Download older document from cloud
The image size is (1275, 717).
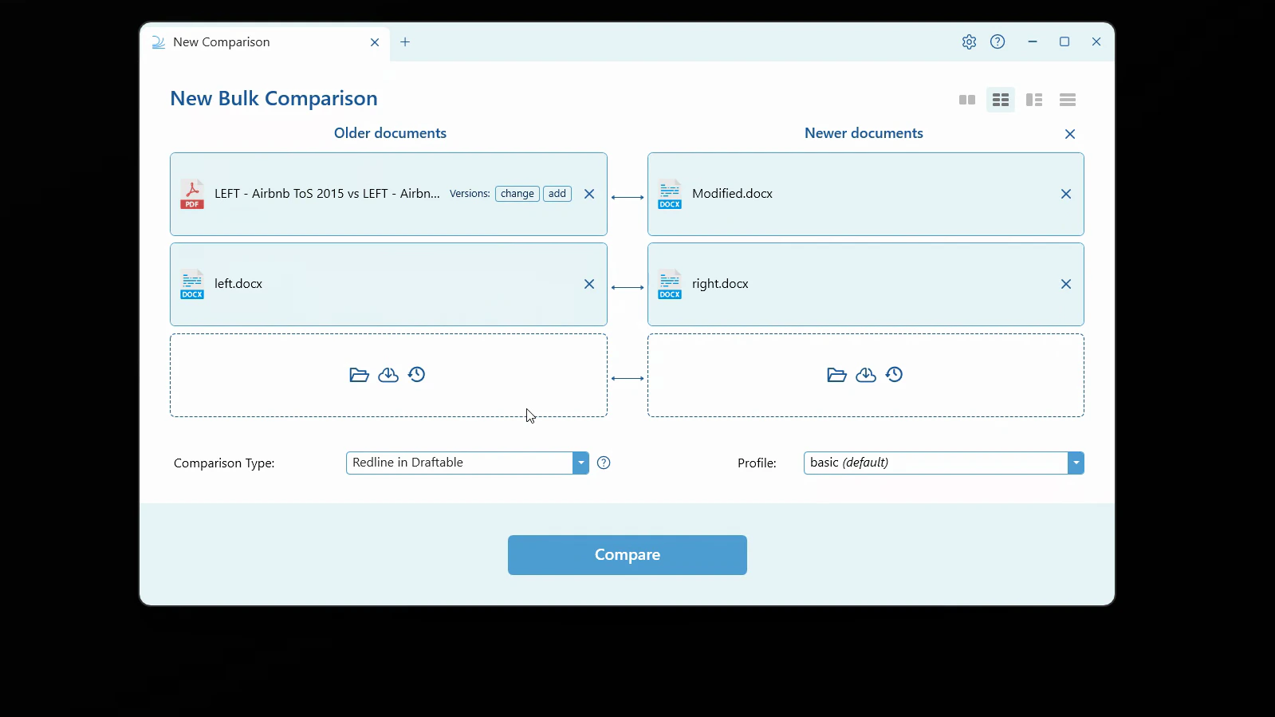[388, 375]
